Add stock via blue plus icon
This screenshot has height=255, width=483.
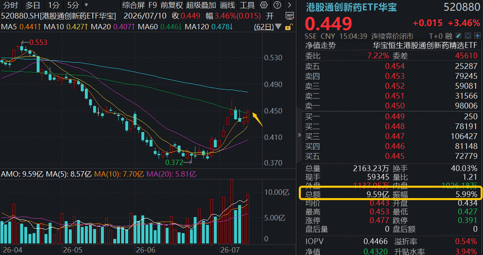pyautogui.click(x=478, y=36)
